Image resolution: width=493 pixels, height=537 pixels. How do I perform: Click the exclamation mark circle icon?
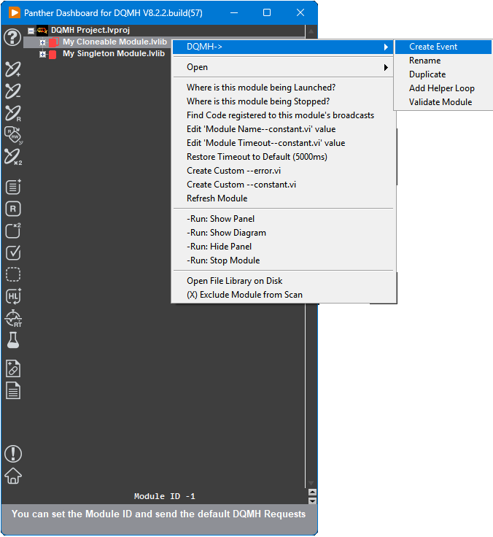click(13, 454)
